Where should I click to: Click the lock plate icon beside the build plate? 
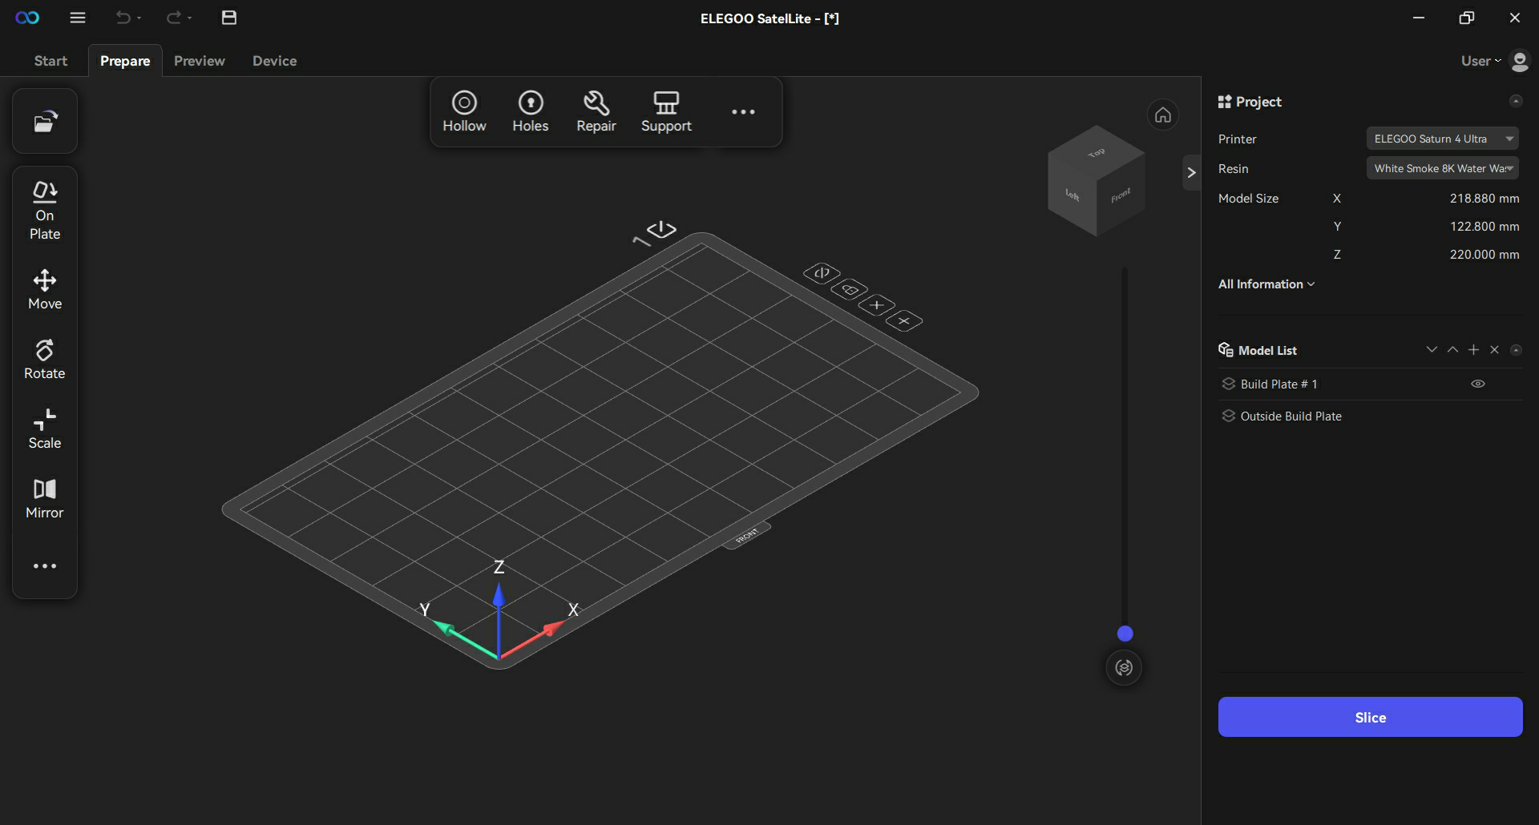tap(850, 289)
